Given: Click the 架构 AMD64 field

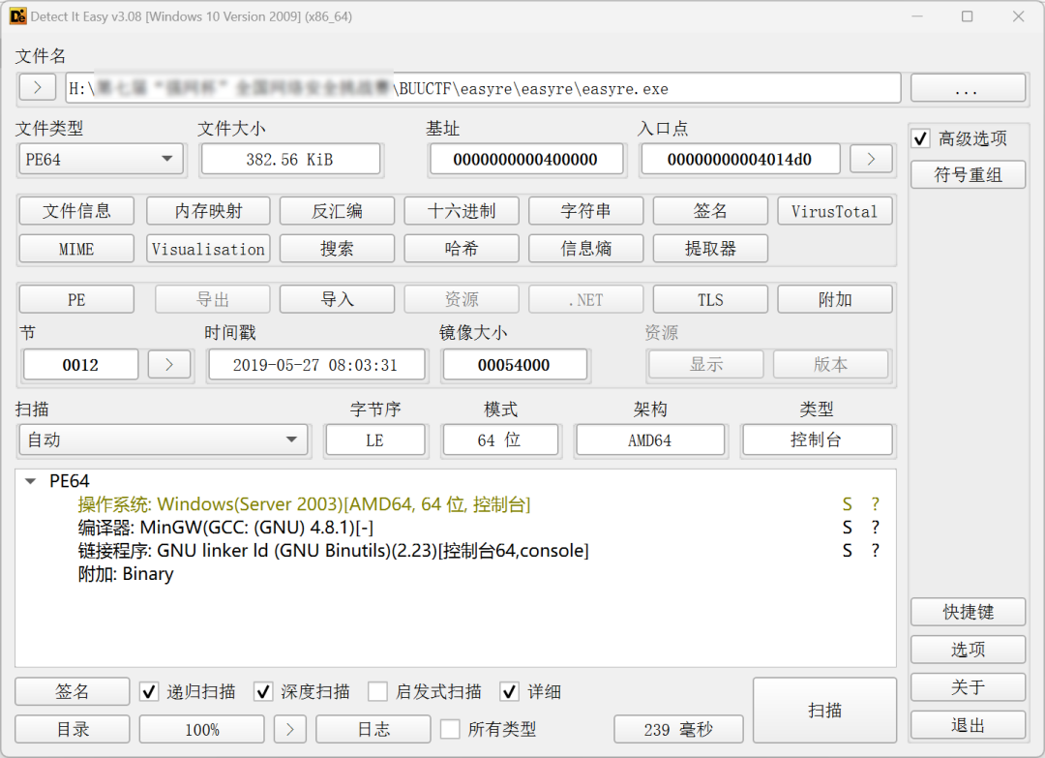Looking at the screenshot, I should pos(650,440).
